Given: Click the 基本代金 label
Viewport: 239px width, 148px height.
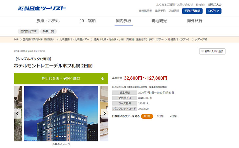Looking at the screenshot, I should 117,78.
